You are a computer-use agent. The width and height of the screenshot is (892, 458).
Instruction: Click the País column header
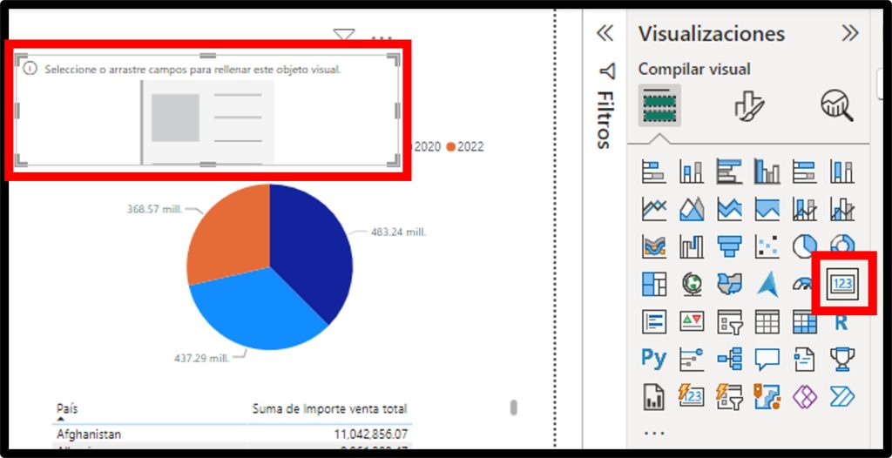(68, 408)
